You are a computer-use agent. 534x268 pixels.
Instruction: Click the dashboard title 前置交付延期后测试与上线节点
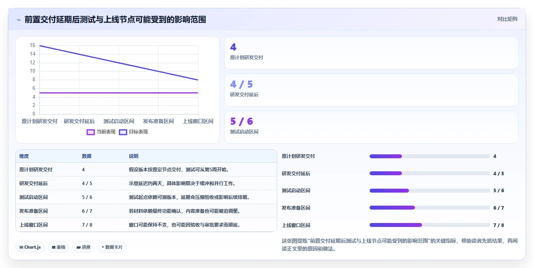click(x=115, y=19)
